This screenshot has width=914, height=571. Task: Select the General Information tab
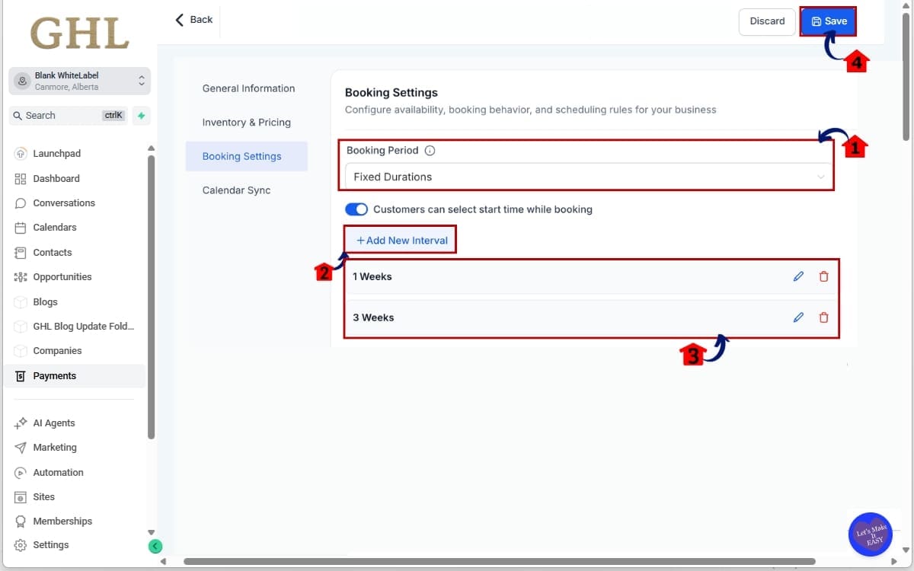(248, 88)
